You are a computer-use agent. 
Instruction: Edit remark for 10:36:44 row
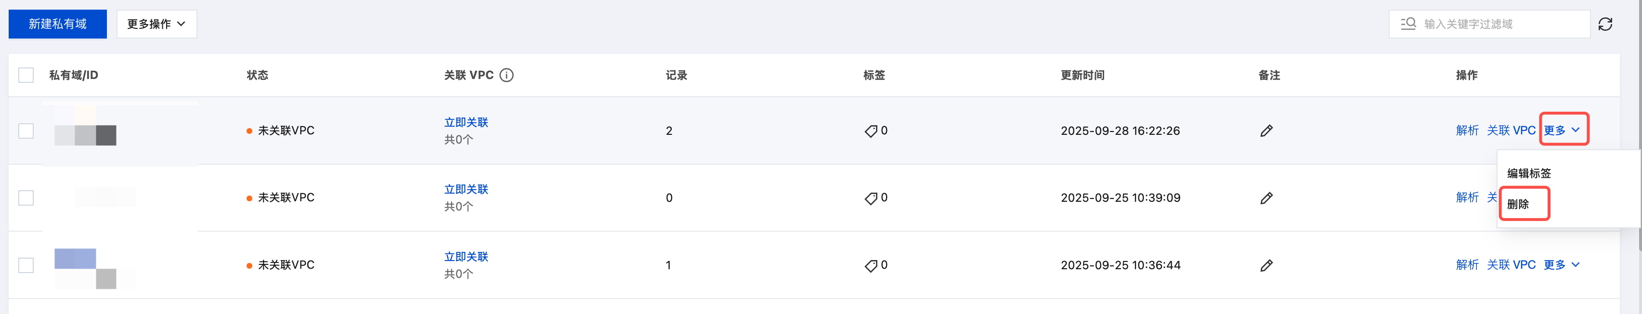click(x=1266, y=265)
